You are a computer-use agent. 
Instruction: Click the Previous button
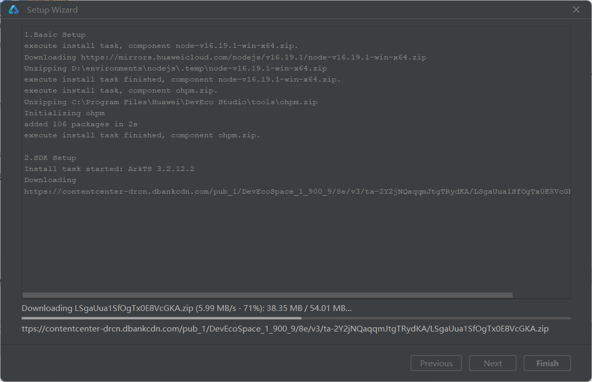click(x=436, y=363)
